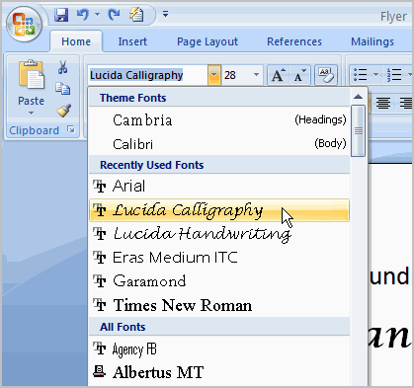The height and width of the screenshot is (388, 414).
Task: Select Garamond font
Action: click(219, 281)
